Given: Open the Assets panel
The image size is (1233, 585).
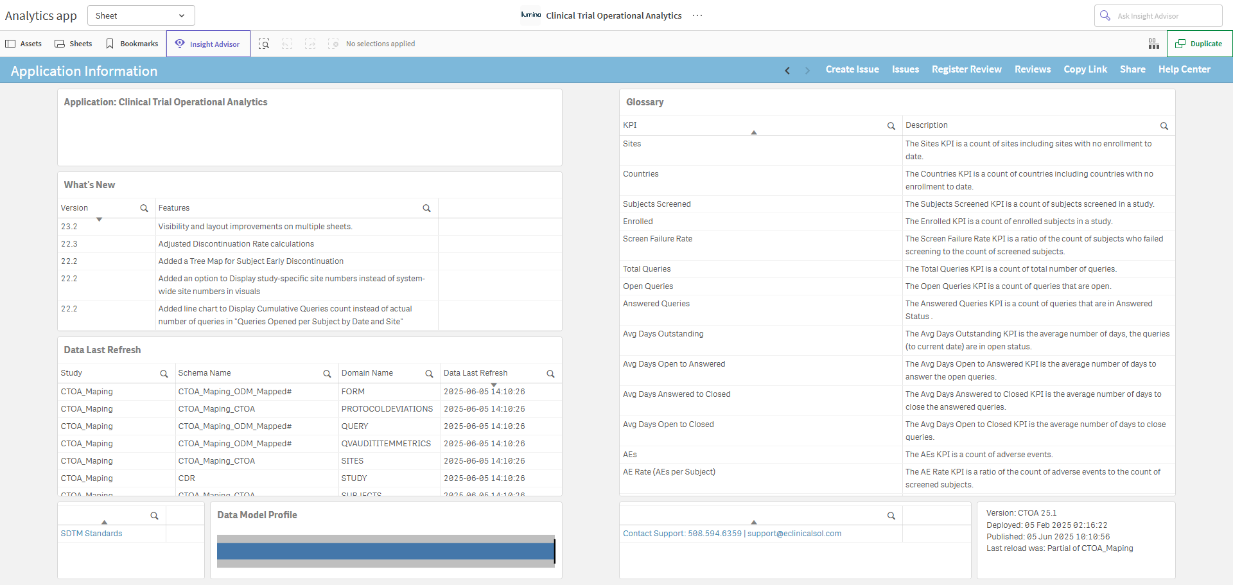Looking at the screenshot, I should (24, 44).
